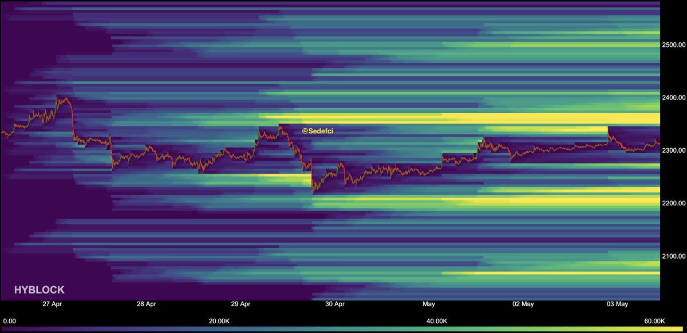
Task: Select the 27 Apr date label
Action: tap(52, 304)
